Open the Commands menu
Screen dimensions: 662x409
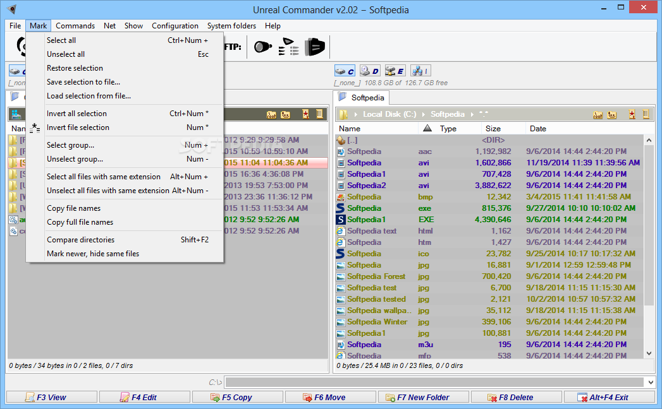pyautogui.click(x=75, y=26)
